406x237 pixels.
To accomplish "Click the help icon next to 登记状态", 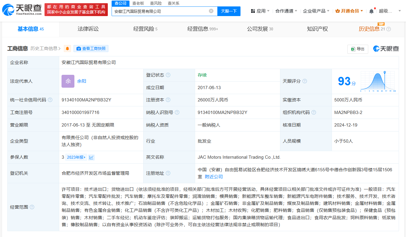I will point(168,75).
